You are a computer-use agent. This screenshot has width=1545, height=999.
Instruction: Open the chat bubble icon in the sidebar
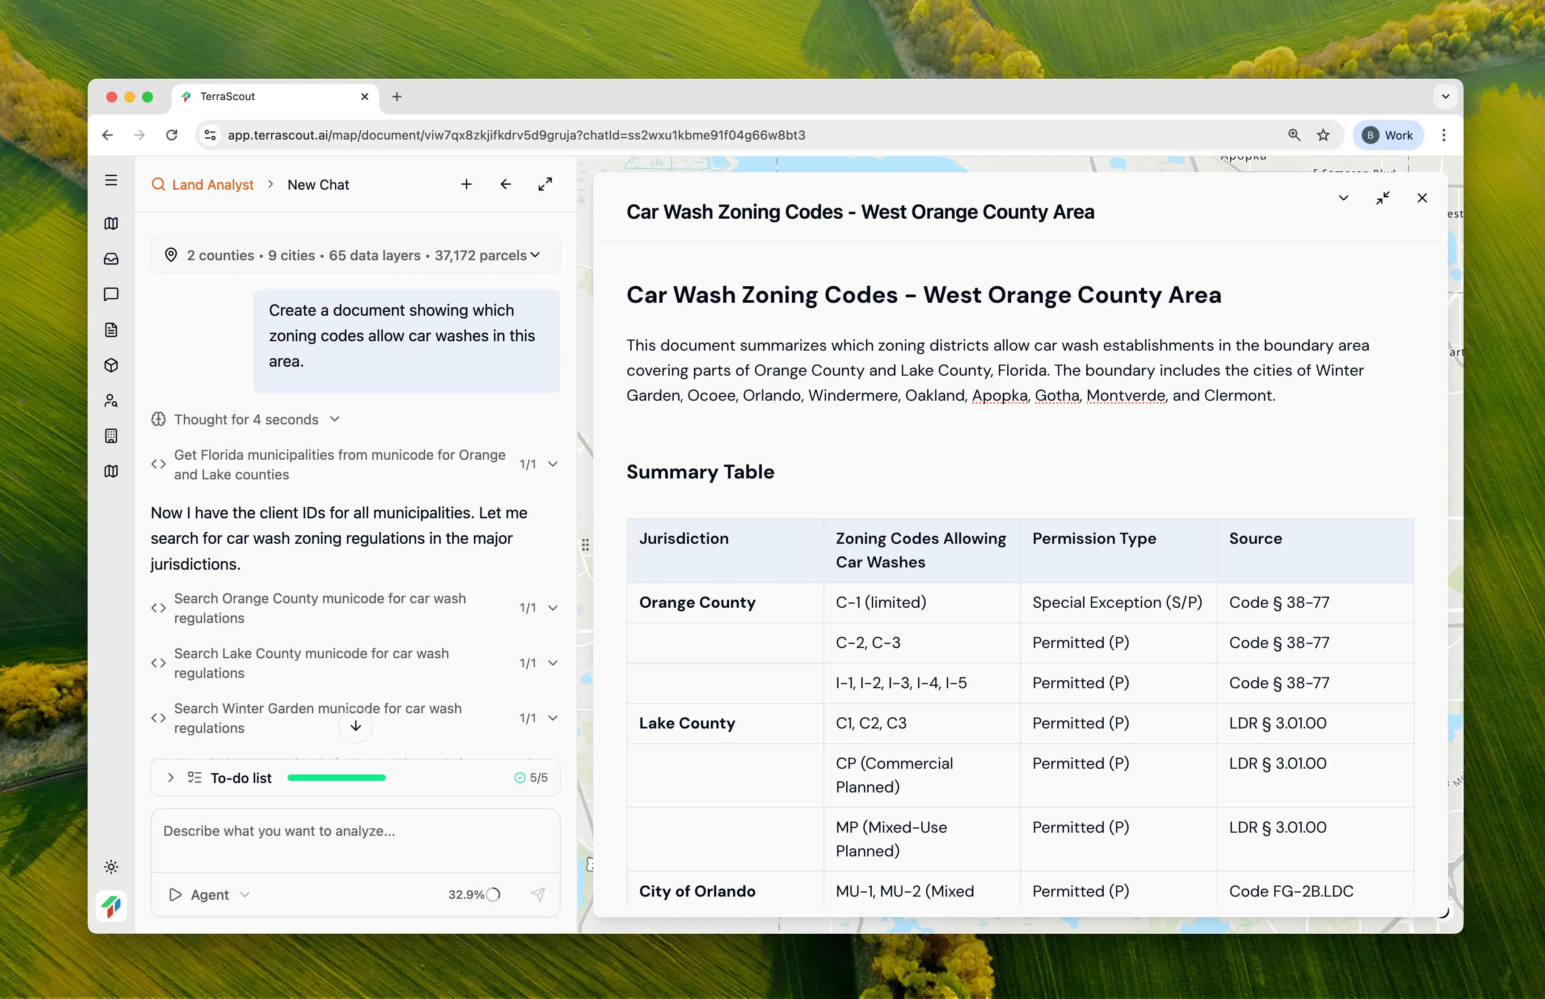[111, 295]
